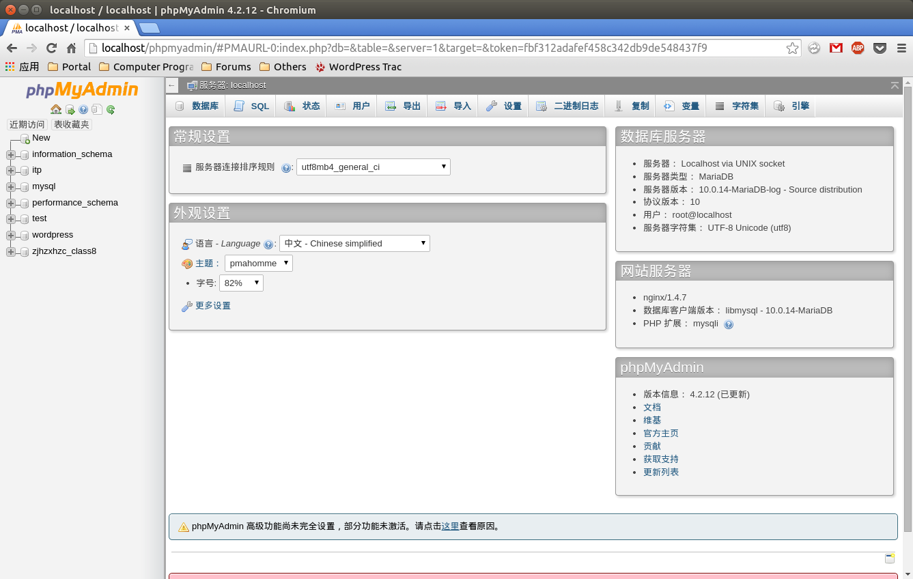
Task: Click 近期访问 button
Action: coord(27,124)
